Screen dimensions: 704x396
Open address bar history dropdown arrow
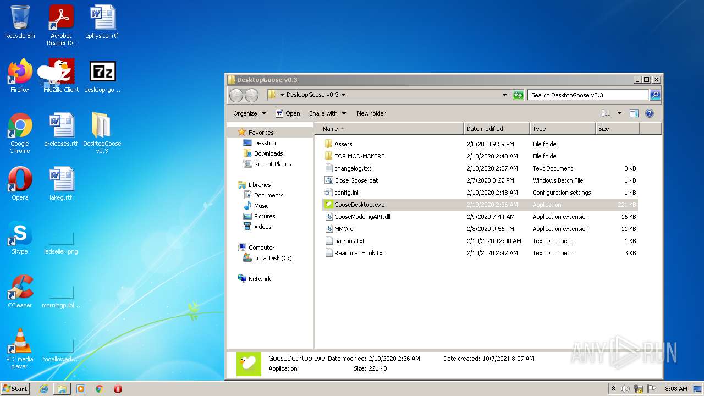pyautogui.click(x=504, y=95)
